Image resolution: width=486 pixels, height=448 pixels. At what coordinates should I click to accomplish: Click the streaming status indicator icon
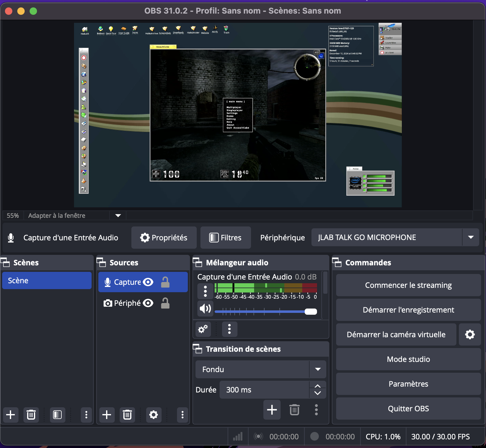click(258, 437)
